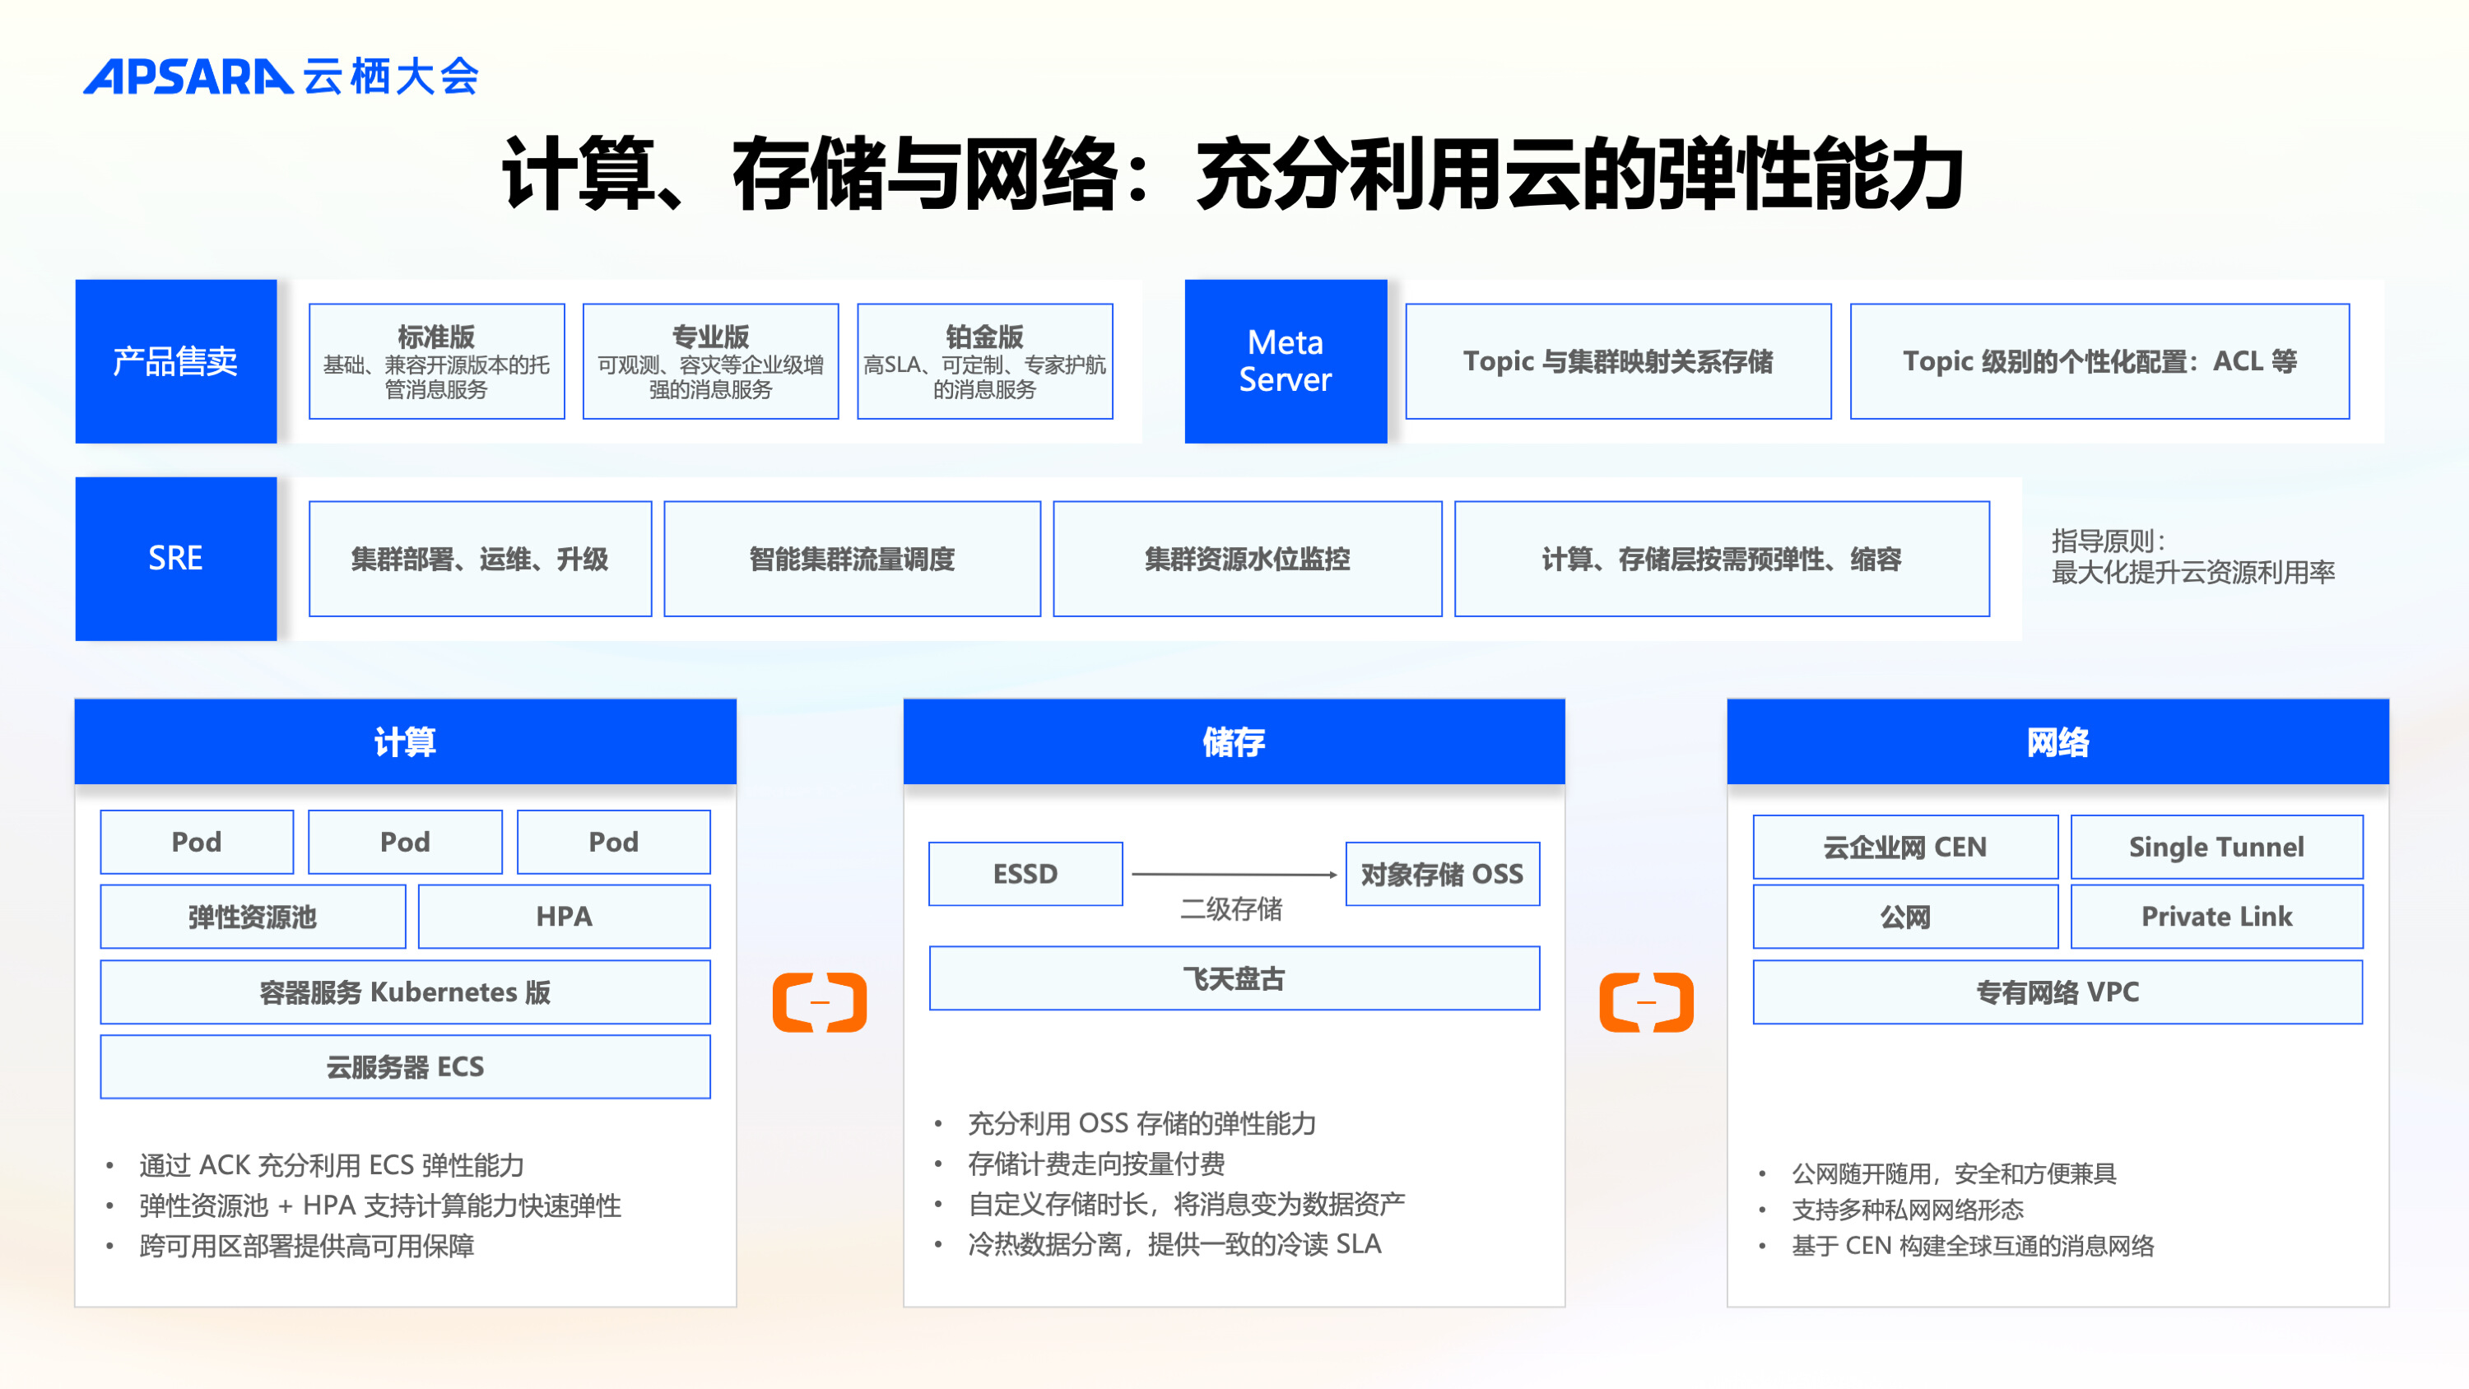
Task: Select the 产品售卖 blue block
Action: coord(176,361)
